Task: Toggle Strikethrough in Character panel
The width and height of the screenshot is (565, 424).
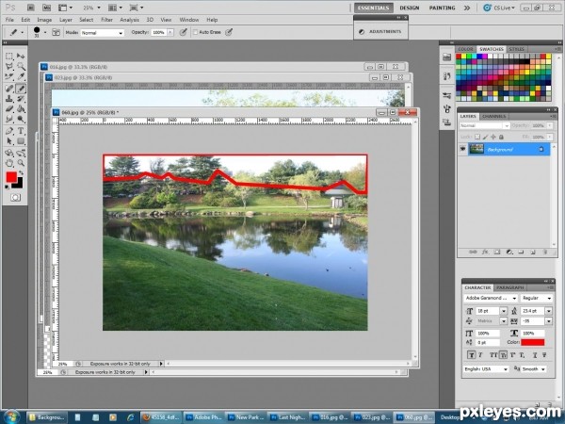Action: click(x=544, y=355)
